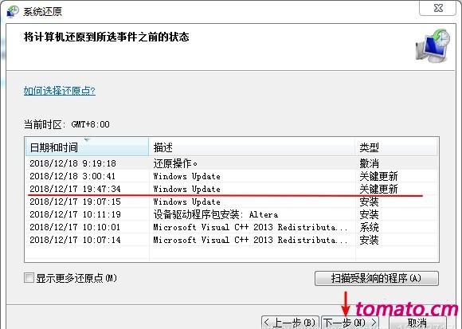Click the System Restore title bar icon
The height and width of the screenshot is (329, 462).
coord(13,11)
